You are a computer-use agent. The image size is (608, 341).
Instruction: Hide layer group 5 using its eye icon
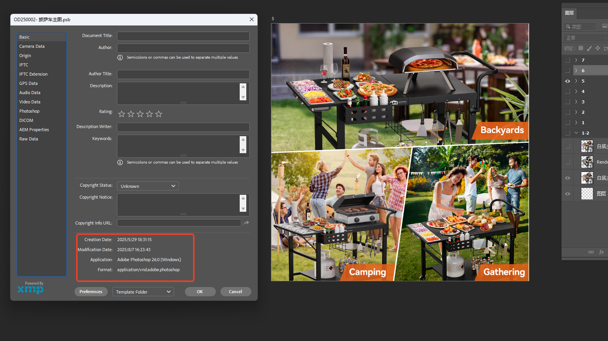567,81
